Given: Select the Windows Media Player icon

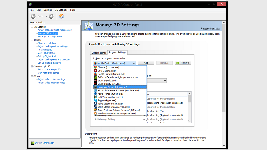Looking at the screenshot, I should click(x=95, y=113).
